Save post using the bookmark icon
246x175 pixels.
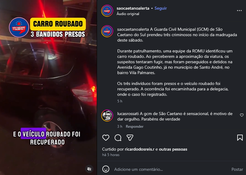coord(240,138)
